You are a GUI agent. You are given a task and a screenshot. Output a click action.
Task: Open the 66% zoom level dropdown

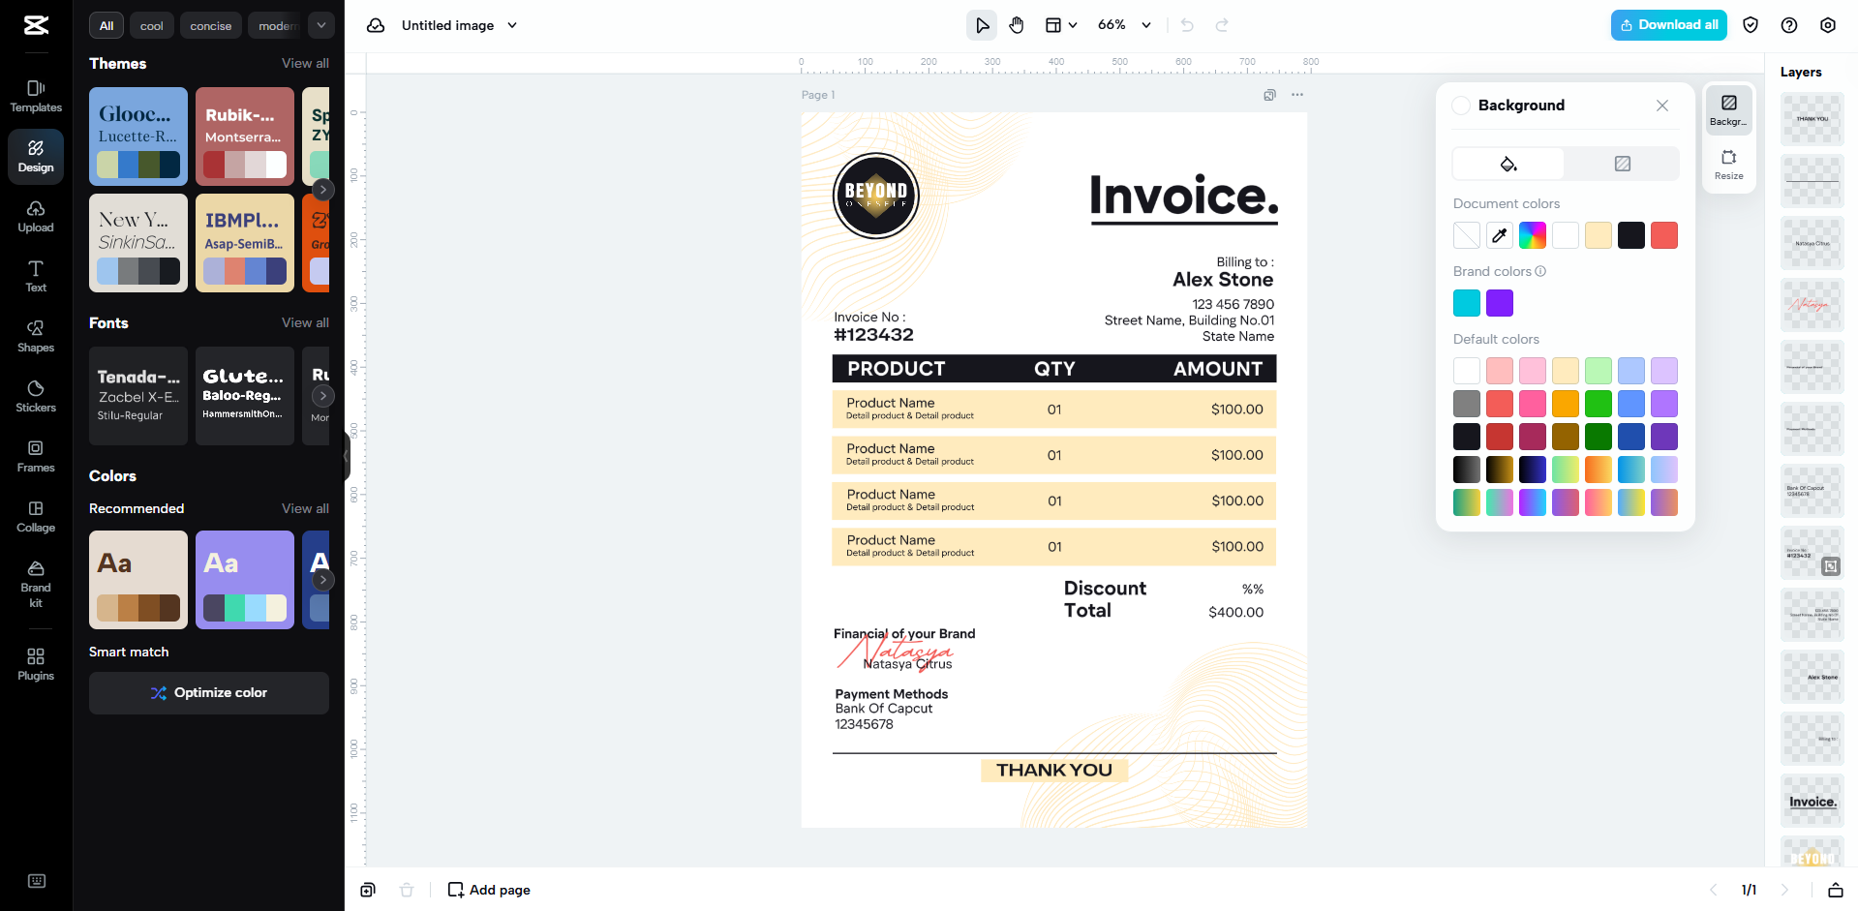point(1124,24)
